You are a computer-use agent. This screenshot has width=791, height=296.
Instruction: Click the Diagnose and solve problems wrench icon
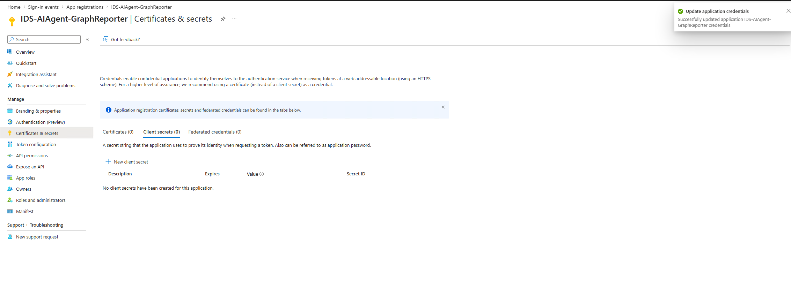[x=10, y=85]
